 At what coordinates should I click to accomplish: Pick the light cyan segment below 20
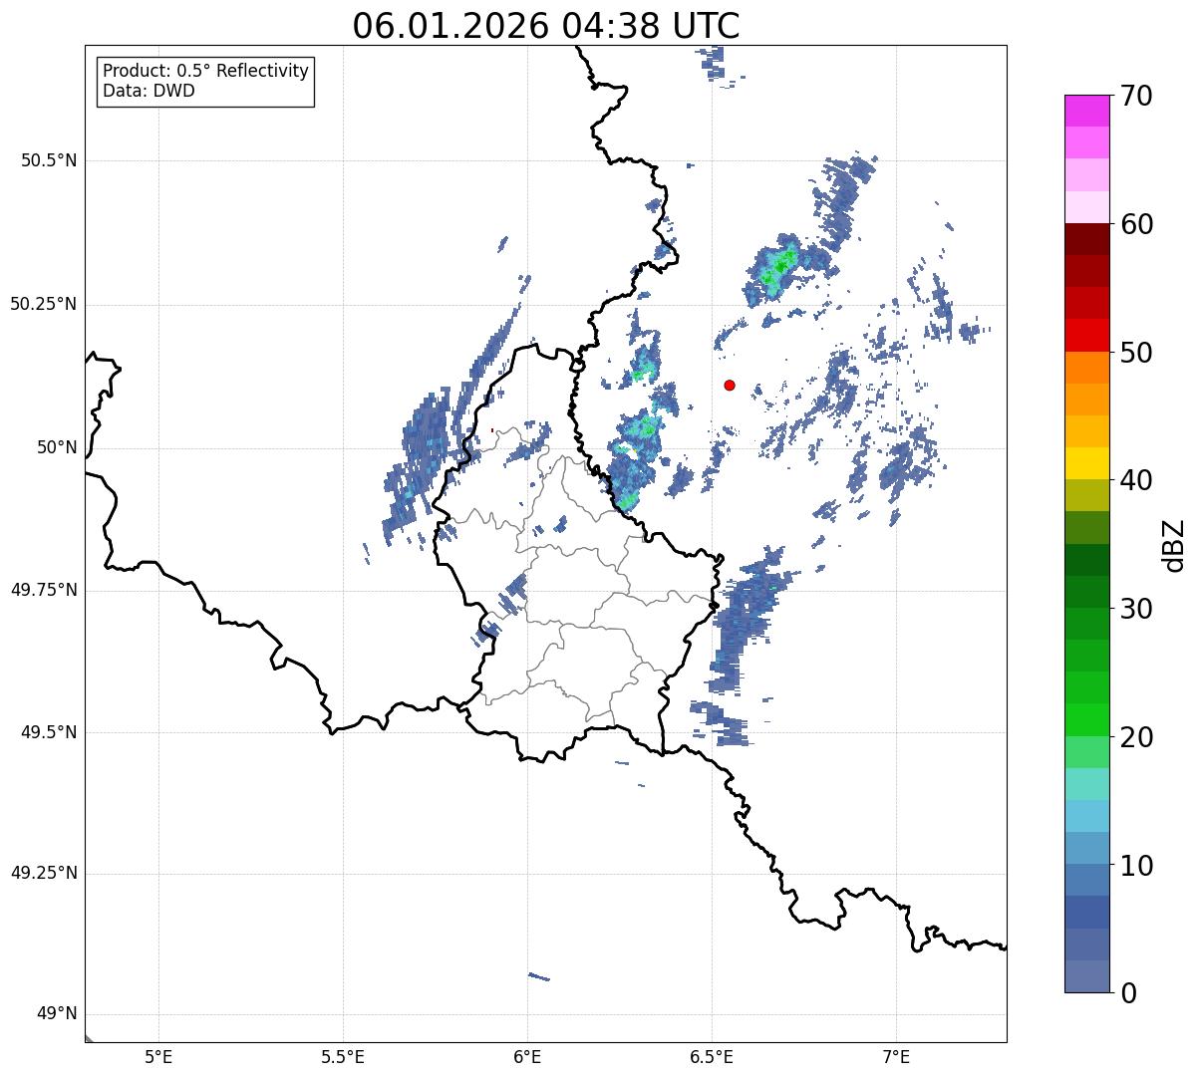point(1087,784)
